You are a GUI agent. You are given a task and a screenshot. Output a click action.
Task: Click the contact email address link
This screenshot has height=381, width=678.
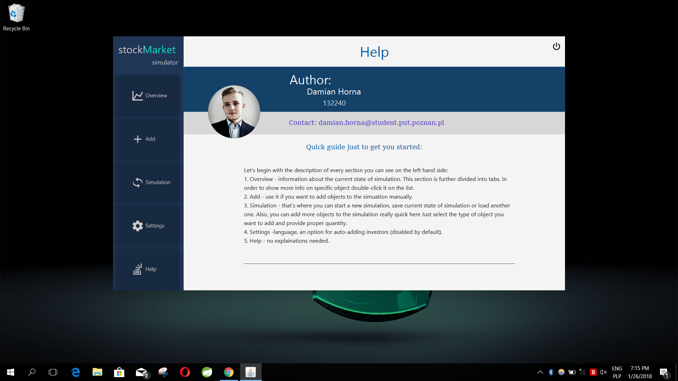pos(381,123)
